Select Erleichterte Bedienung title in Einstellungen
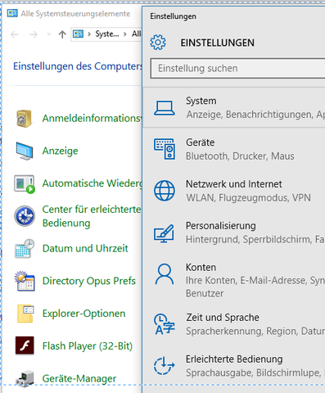Image resolution: width=325 pixels, height=393 pixels. pyautogui.click(x=234, y=359)
